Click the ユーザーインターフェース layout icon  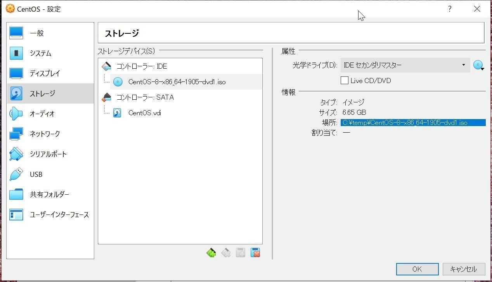[16, 215]
